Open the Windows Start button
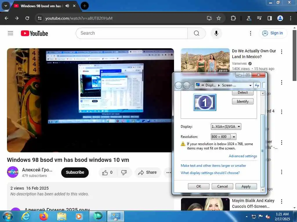The width and height of the screenshot is (297, 222). pos(7,216)
